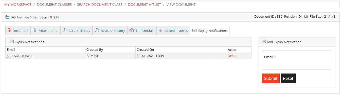Submit the expiry notification form
The image size is (341, 96).
[x=271, y=78]
